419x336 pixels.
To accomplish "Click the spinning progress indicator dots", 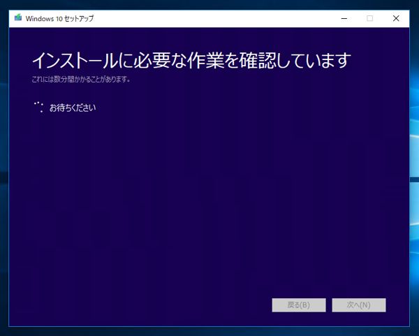I will (38, 107).
